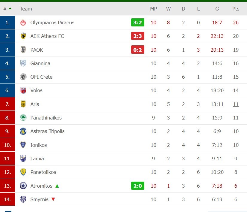The width and height of the screenshot is (247, 212).
Task: Open the Giannina team link
Action: point(40,63)
